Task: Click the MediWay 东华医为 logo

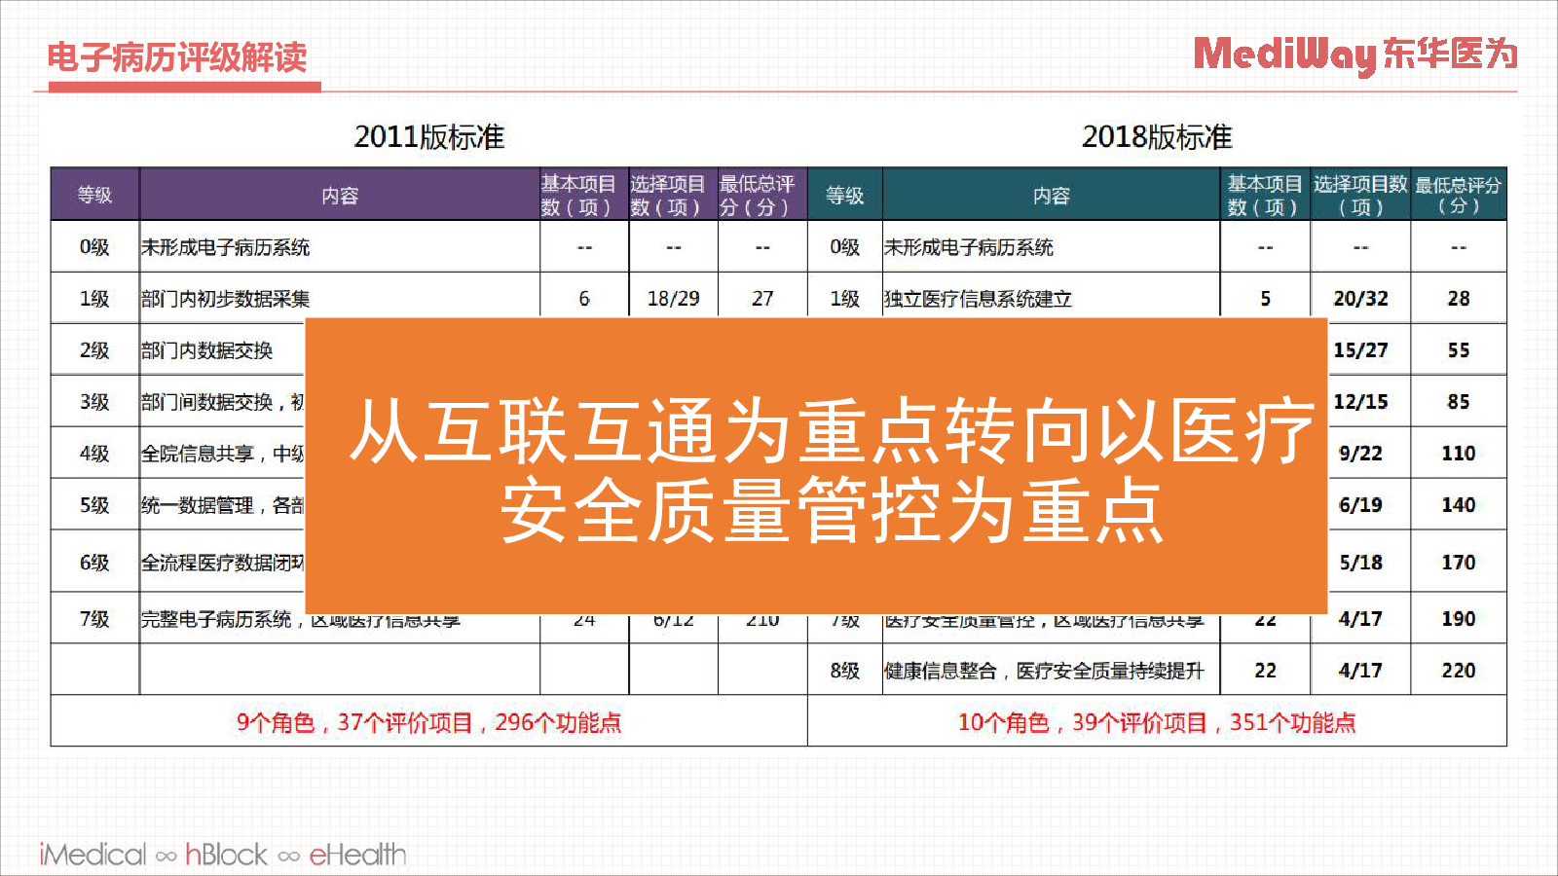Action: pyautogui.click(x=1355, y=55)
